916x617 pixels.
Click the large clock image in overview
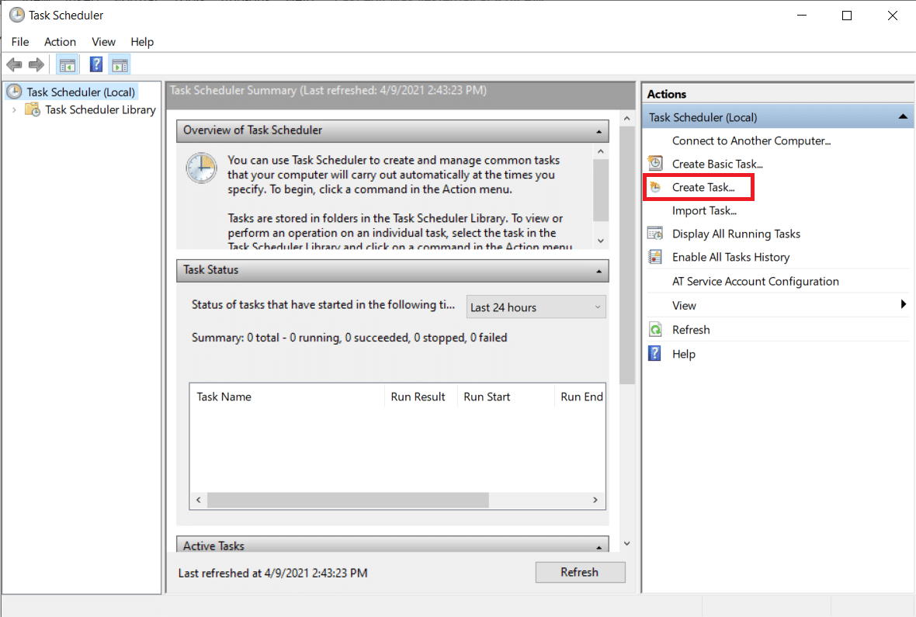(x=202, y=168)
